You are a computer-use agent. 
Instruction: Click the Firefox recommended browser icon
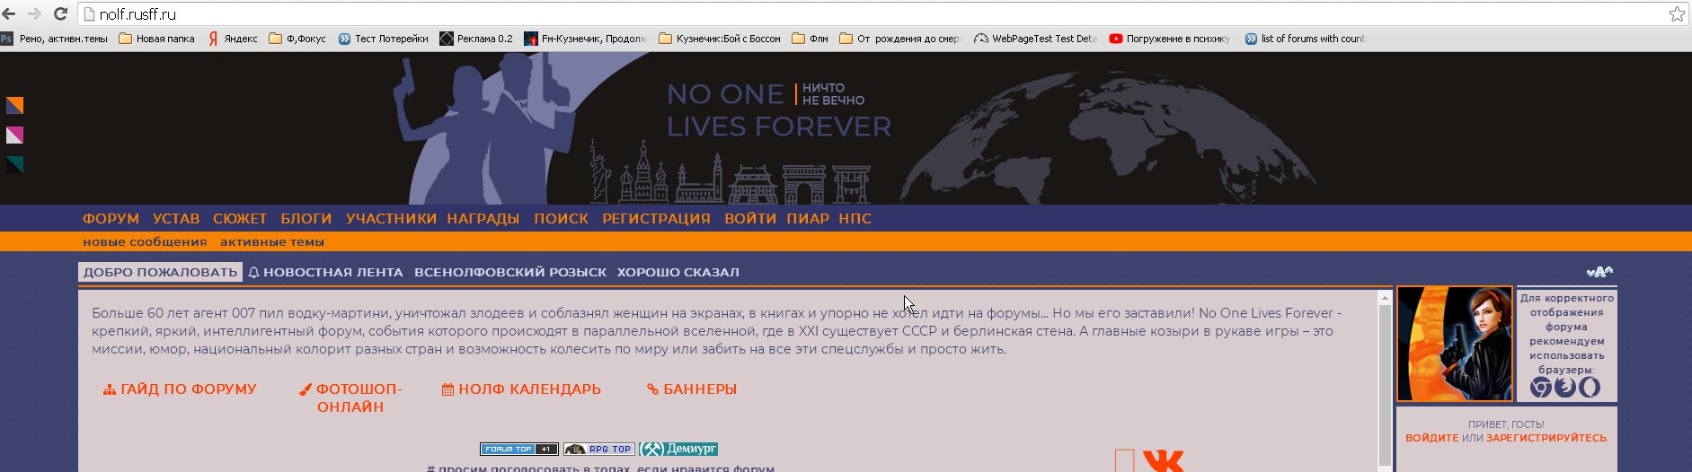[x=1565, y=387]
